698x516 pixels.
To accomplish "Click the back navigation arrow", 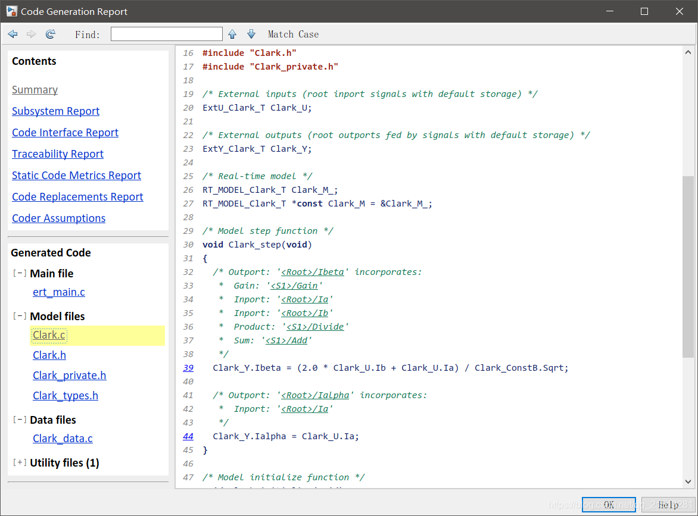I will (x=13, y=34).
